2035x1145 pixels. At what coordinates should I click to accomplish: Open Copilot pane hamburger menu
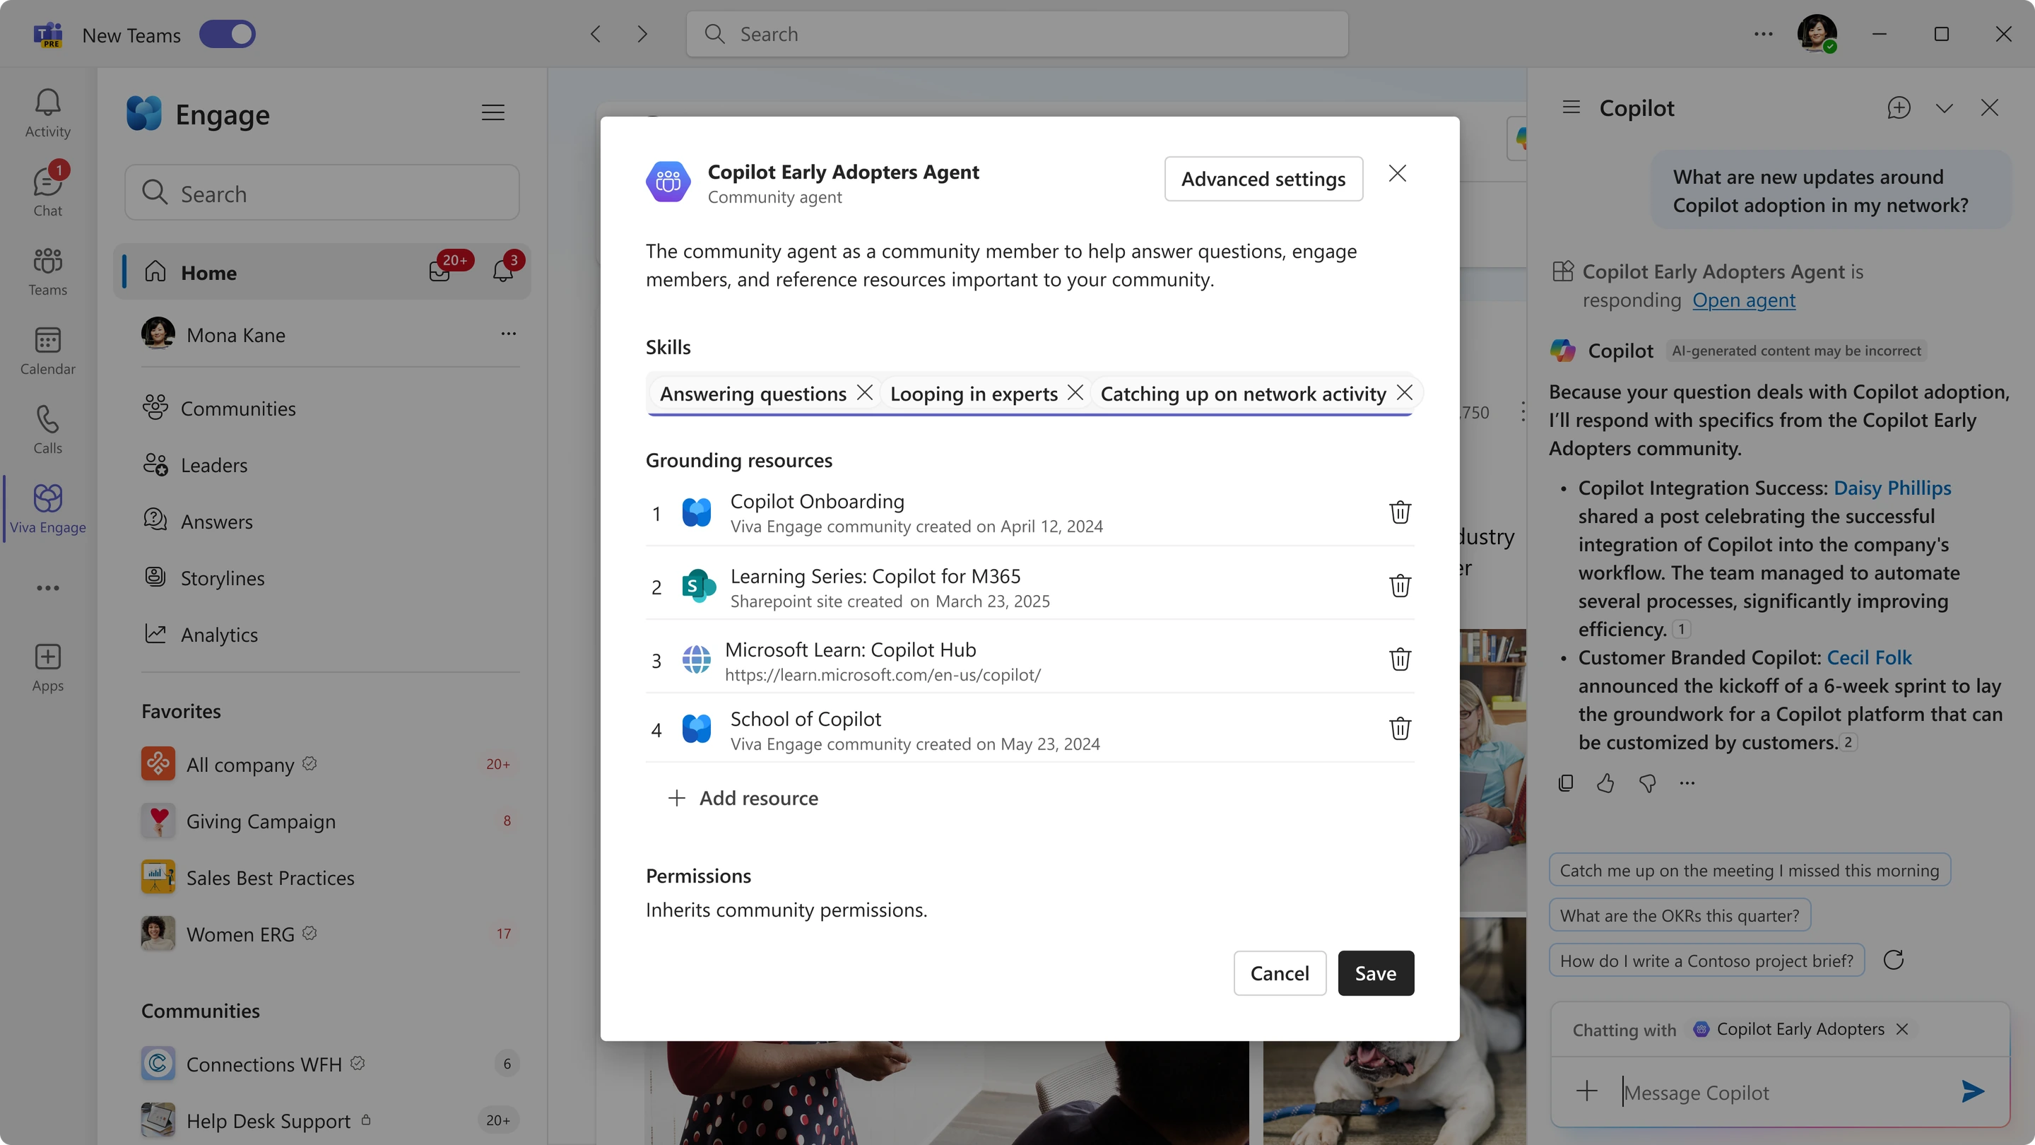tap(1571, 107)
